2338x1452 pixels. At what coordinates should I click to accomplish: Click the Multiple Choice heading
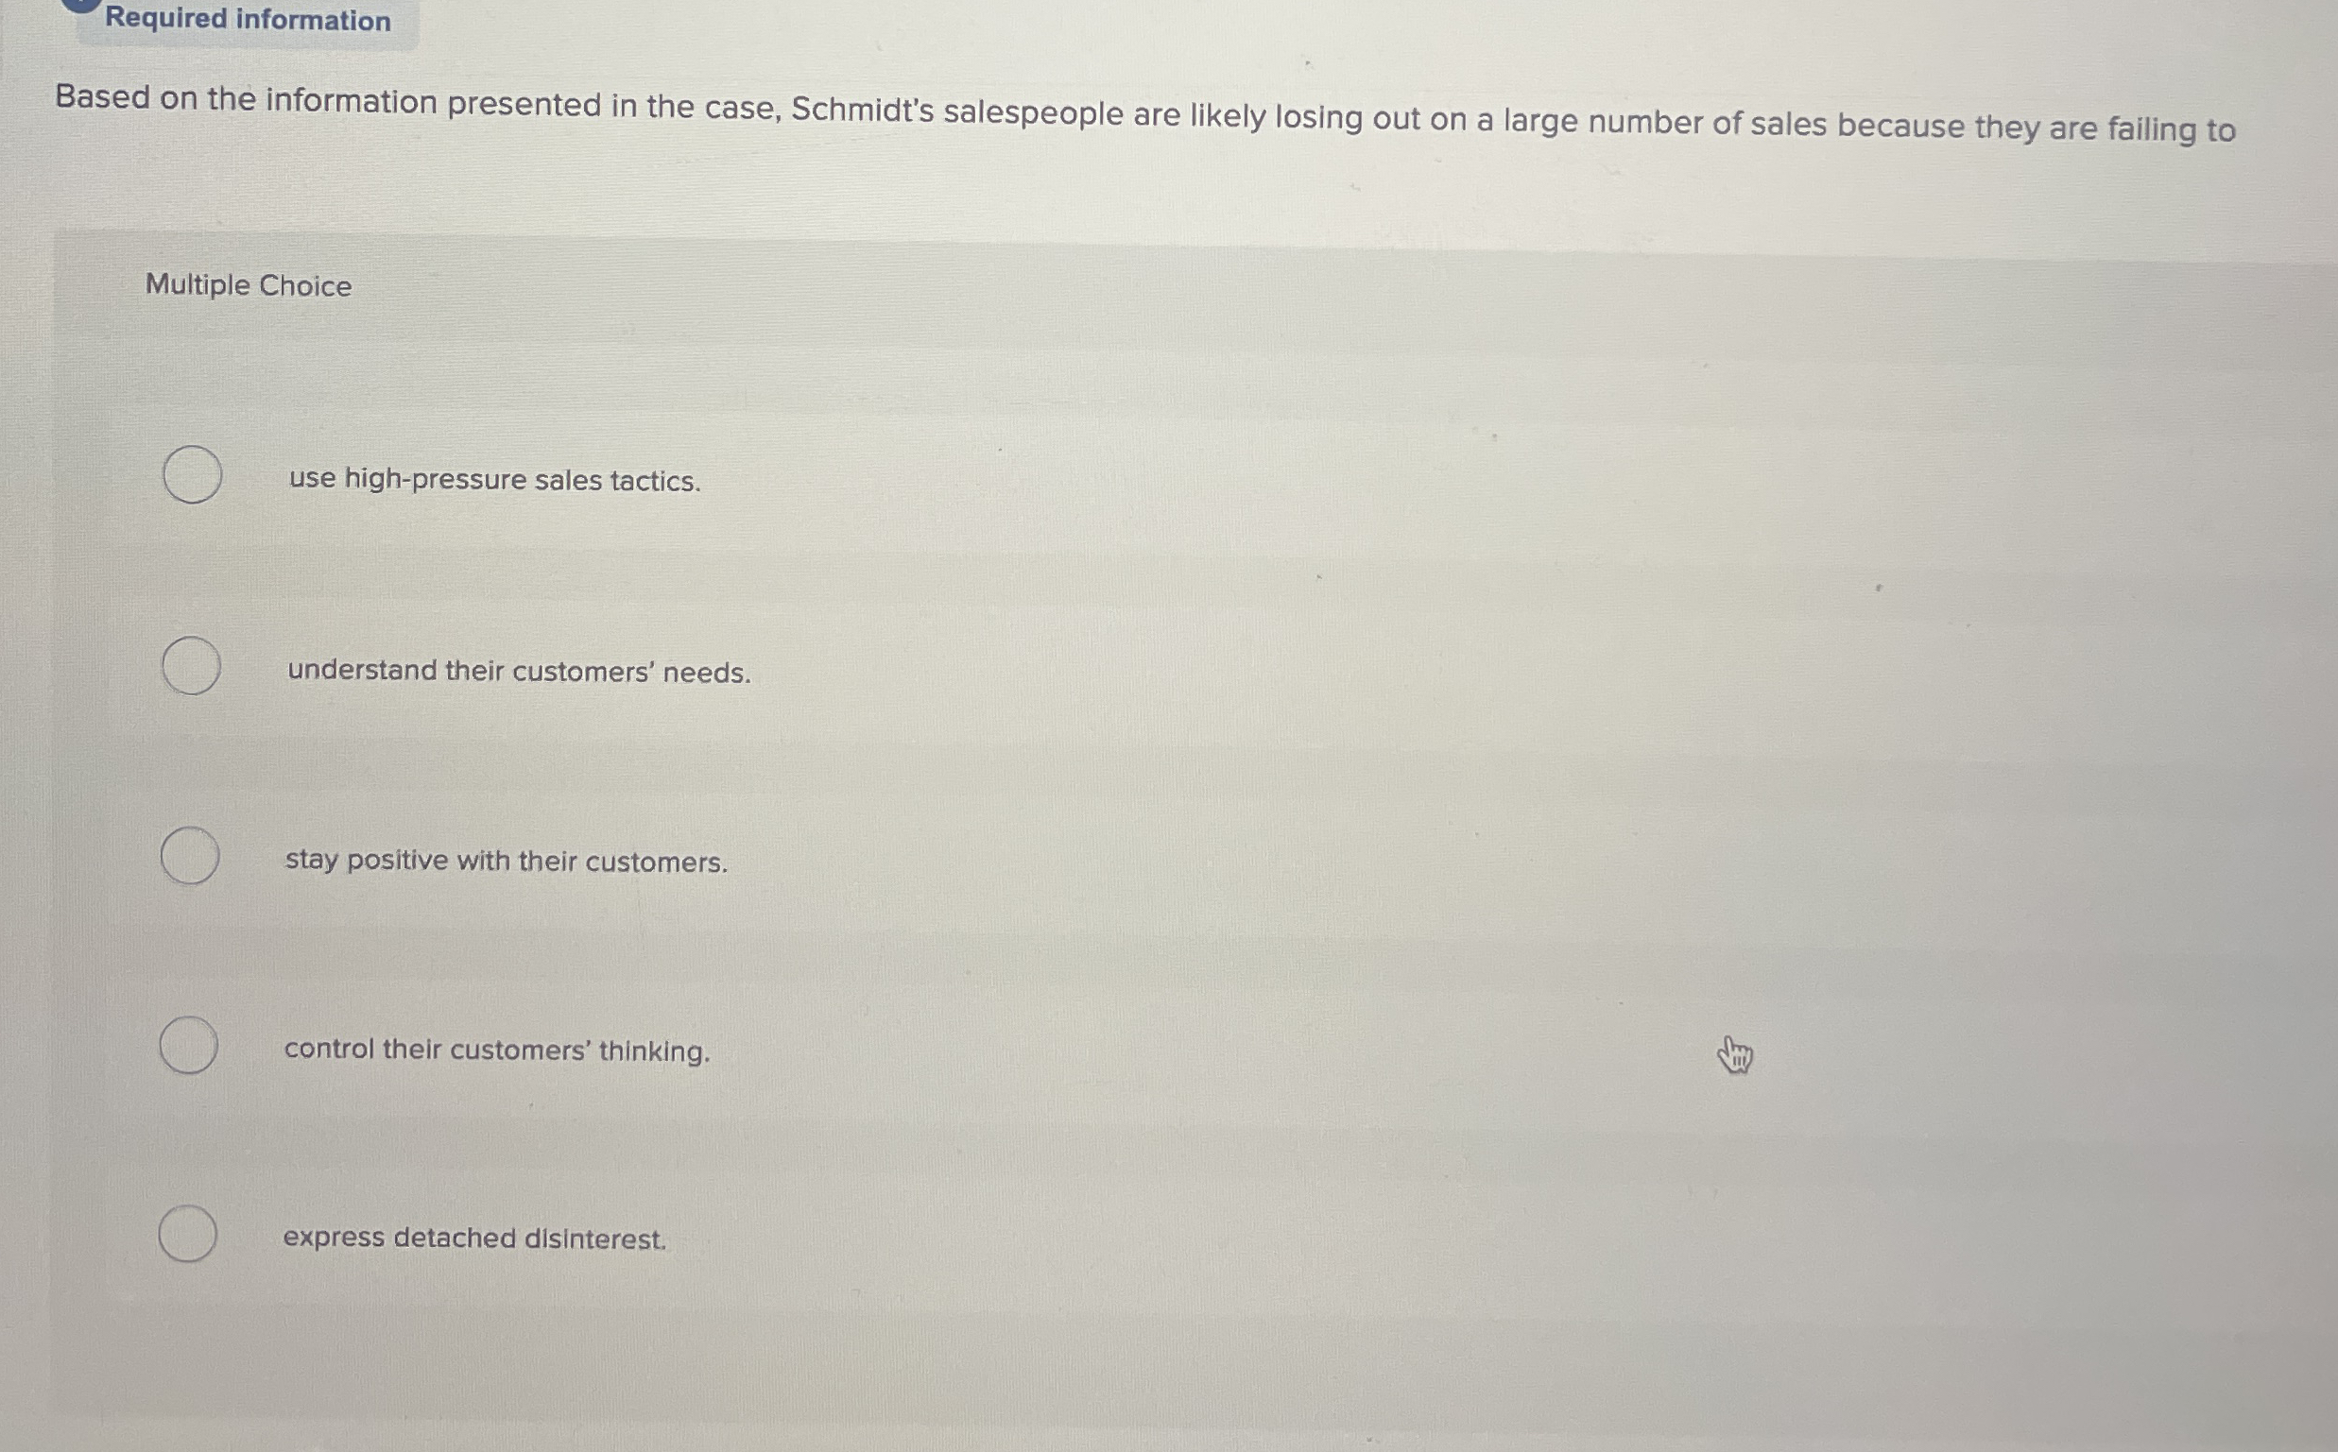tap(248, 285)
